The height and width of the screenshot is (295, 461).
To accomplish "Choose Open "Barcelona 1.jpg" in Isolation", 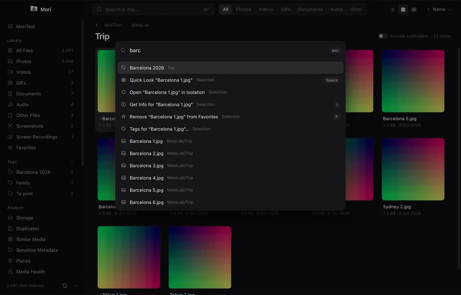I will tap(230, 92).
